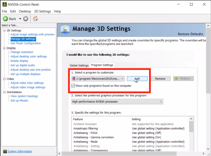This screenshot has width=211, height=156.
Task: Open Adjust desktop color settings
Action: (x=29, y=56)
